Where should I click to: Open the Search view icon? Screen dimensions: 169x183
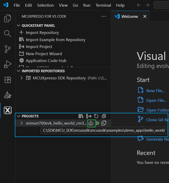[8, 33]
